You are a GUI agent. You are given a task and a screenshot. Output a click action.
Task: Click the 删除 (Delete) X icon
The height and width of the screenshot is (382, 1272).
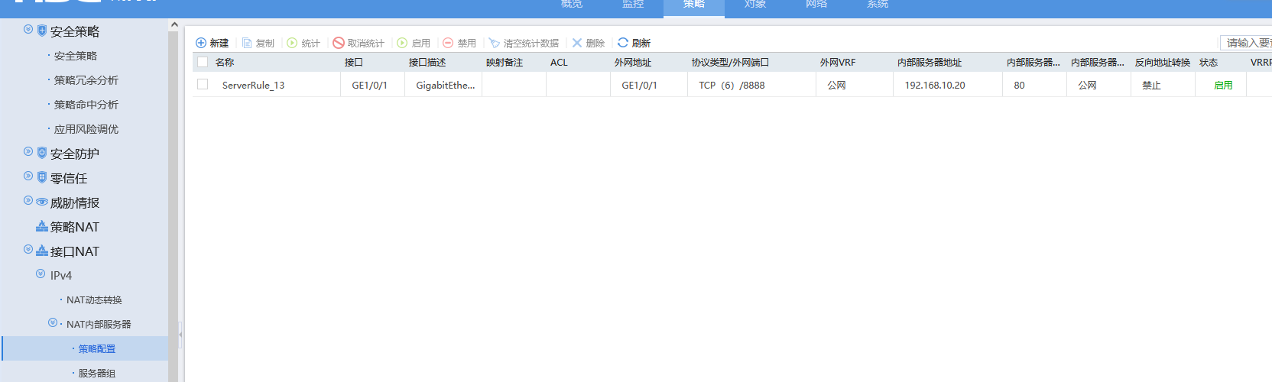tap(577, 43)
